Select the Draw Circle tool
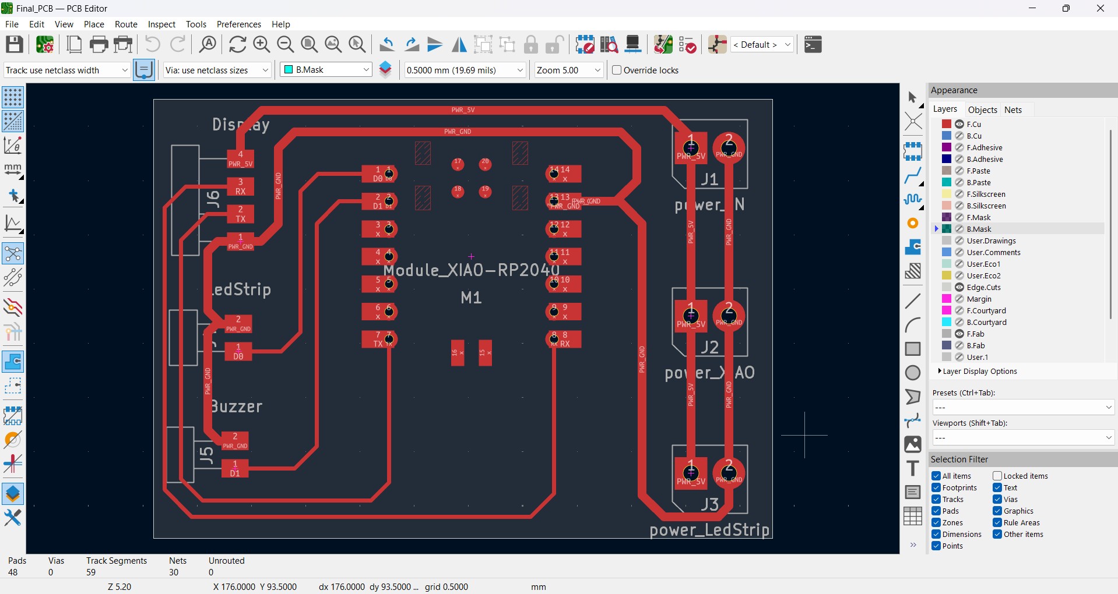 913,373
